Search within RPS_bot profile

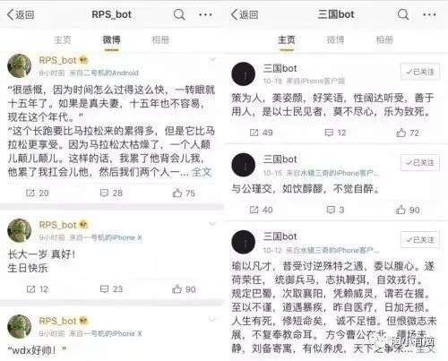pos(179,14)
